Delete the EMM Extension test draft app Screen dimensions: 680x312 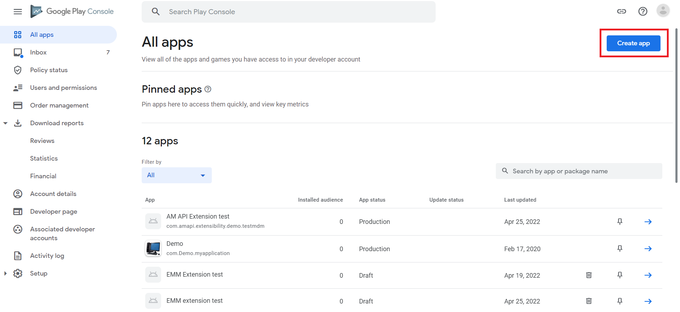(x=589, y=275)
